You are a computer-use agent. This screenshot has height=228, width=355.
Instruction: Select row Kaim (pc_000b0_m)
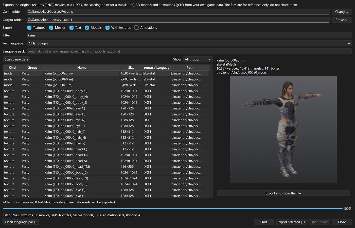point(106,79)
